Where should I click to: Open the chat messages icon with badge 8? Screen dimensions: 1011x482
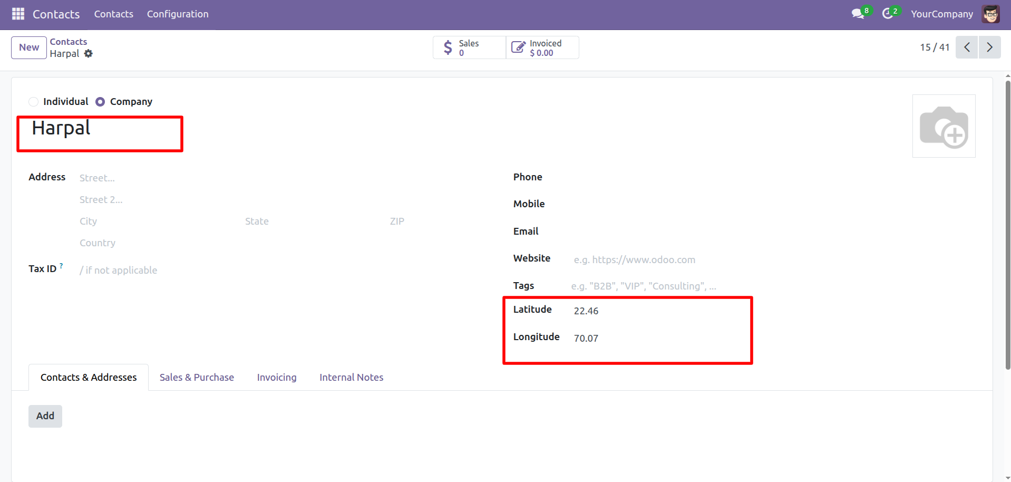[858, 14]
